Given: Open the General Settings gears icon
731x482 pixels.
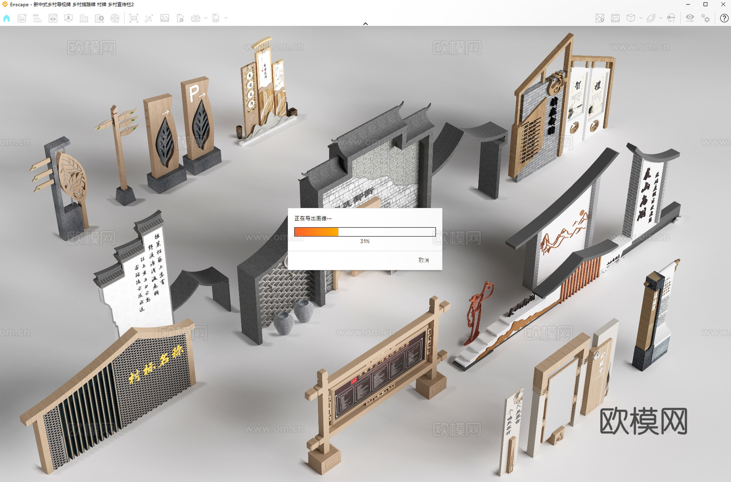Looking at the screenshot, I should tap(706, 18).
